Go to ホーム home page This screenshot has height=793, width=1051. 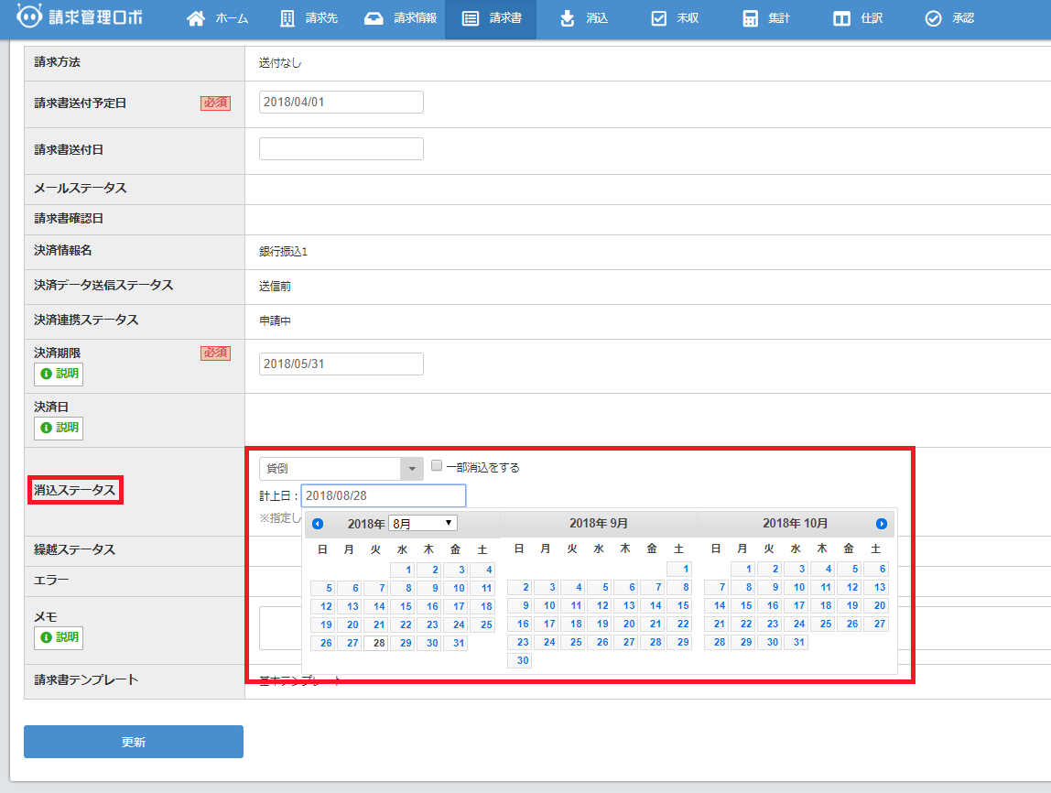point(218,18)
